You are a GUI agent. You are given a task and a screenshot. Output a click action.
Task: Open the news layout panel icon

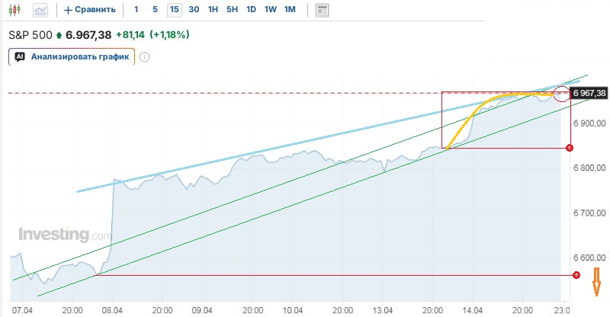tap(322, 10)
